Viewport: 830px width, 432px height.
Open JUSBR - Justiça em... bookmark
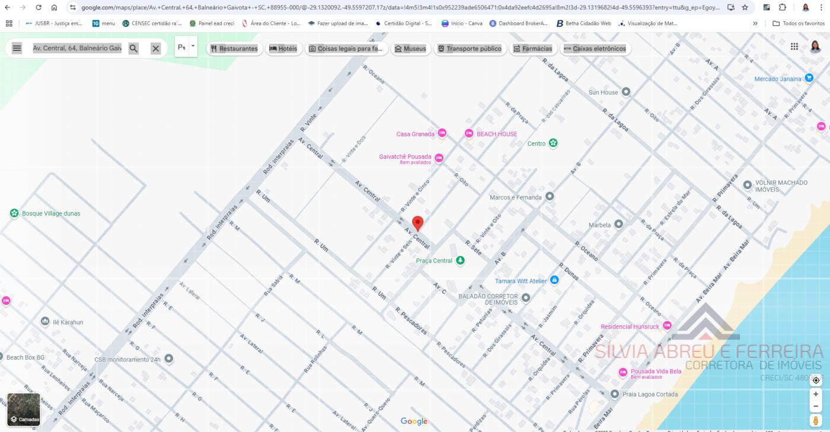[x=54, y=23]
